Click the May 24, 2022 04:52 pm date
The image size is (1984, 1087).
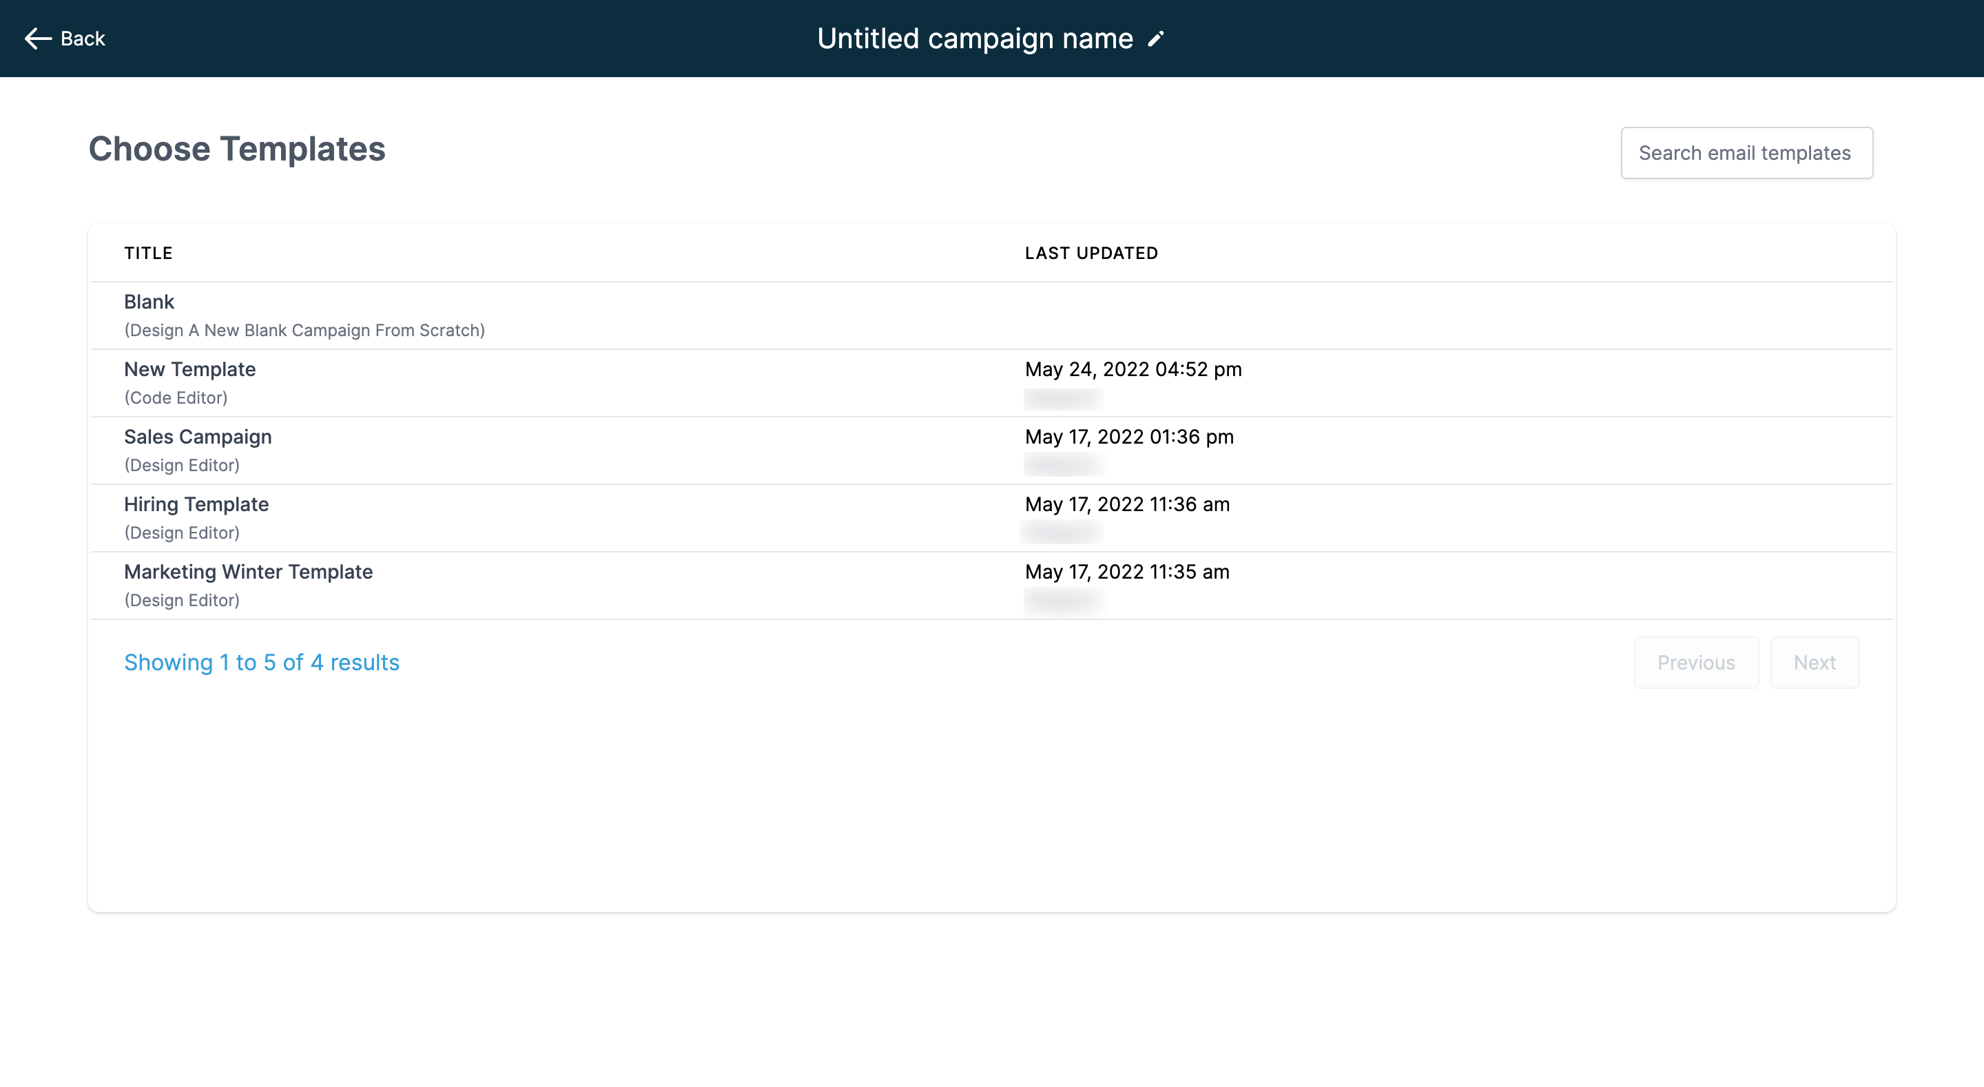pos(1133,370)
